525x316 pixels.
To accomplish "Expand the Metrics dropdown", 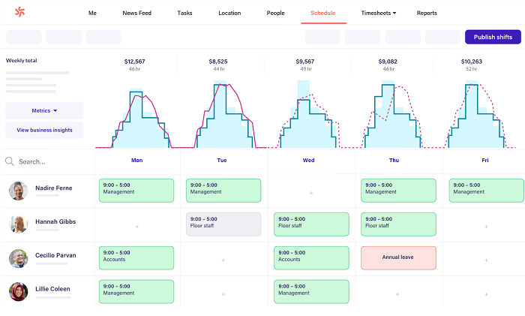I will click(x=44, y=110).
